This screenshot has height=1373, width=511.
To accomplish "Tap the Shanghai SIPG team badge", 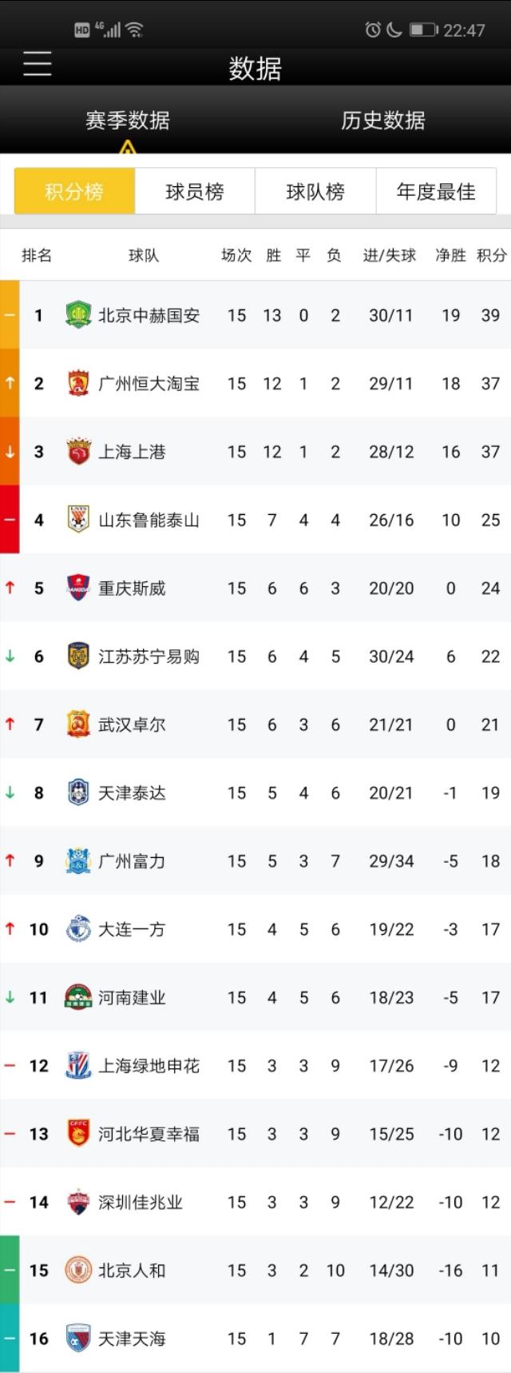I will [78, 452].
